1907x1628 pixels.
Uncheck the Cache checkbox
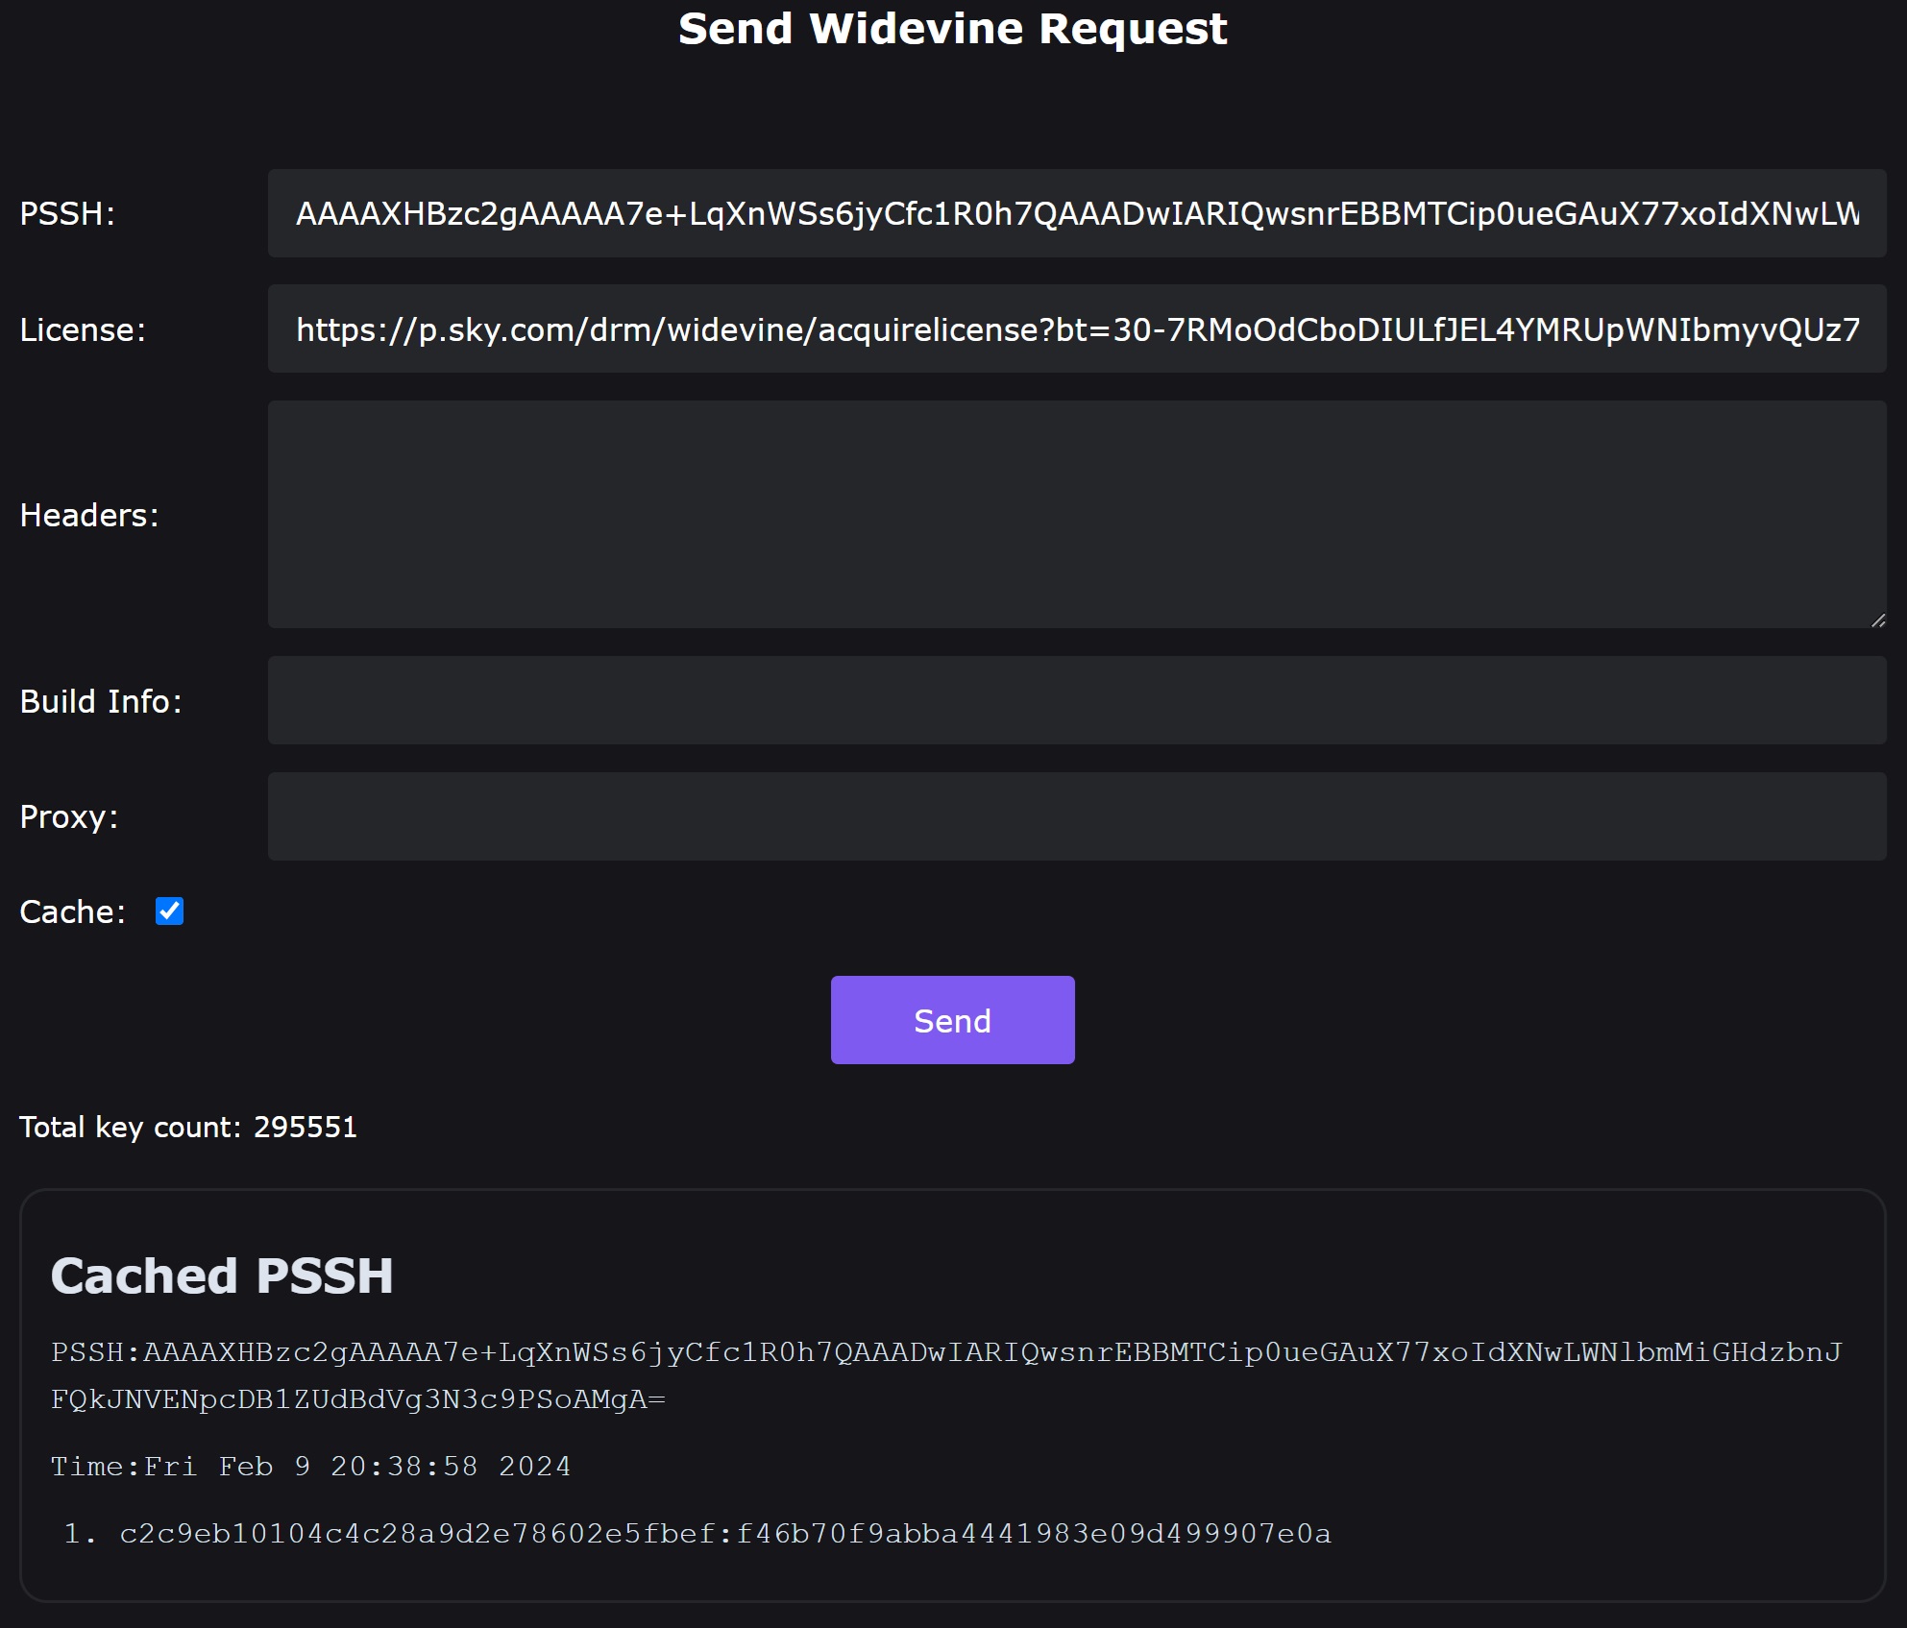tap(170, 911)
